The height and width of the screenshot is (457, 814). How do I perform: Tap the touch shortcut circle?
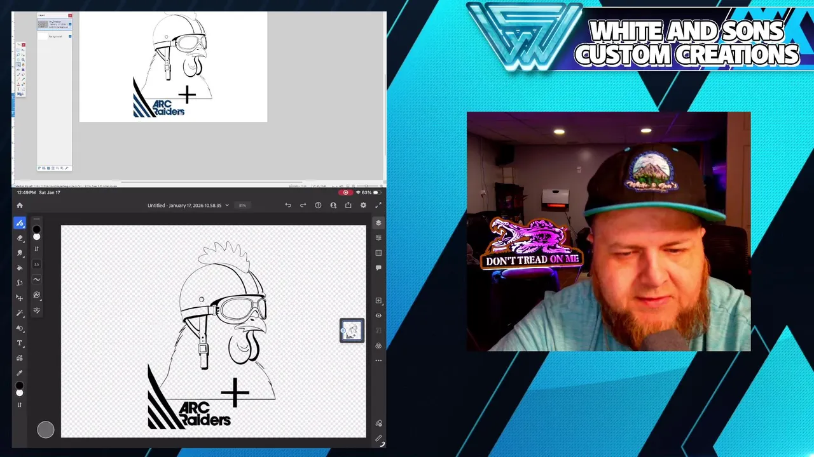(46, 430)
